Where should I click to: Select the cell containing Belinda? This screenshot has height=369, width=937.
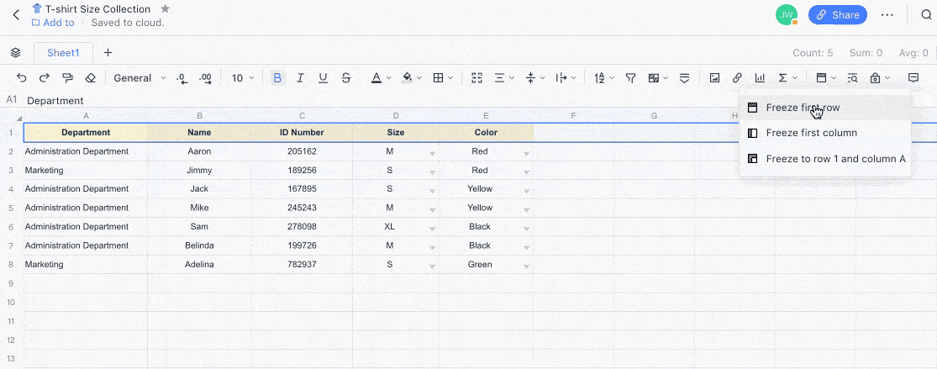pyautogui.click(x=199, y=245)
